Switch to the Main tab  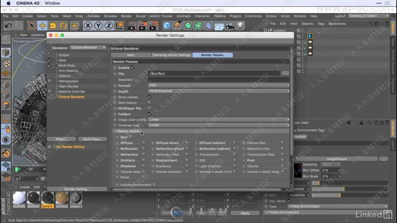(131, 55)
